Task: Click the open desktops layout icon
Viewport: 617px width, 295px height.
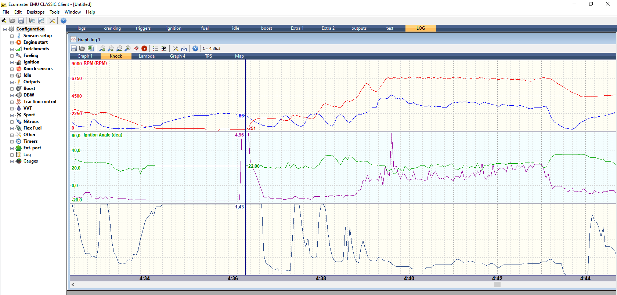Action: (x=32, y=21)
